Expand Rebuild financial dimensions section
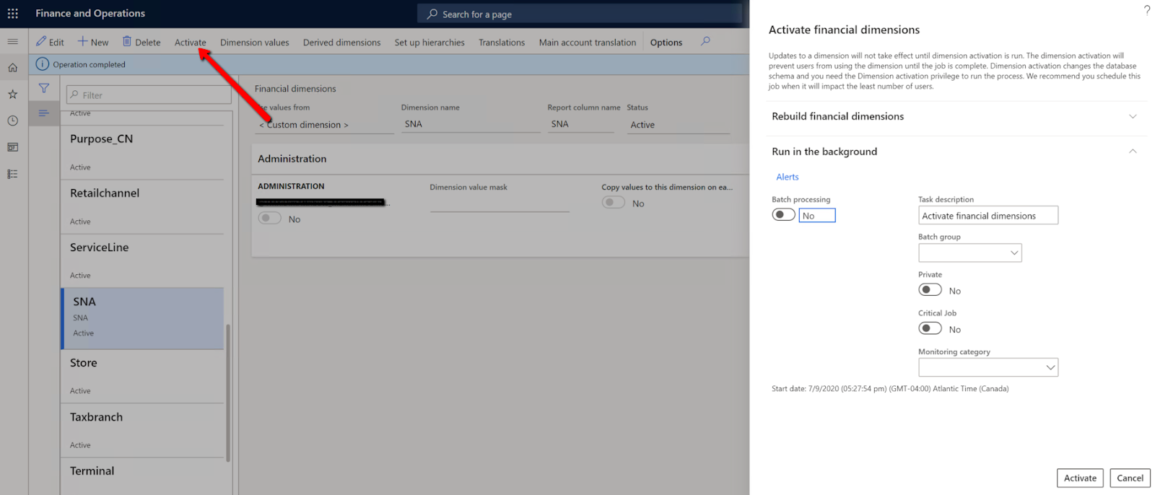 (x=956, y=116)
